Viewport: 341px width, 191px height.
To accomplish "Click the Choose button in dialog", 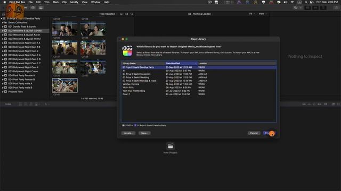I will point(269,133).
